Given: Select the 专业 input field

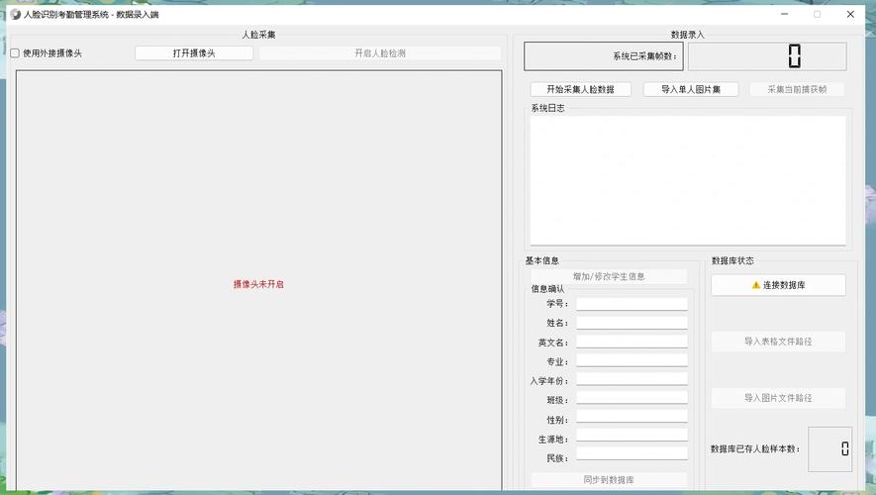Looking at the screenshot, I should (632, 361).
